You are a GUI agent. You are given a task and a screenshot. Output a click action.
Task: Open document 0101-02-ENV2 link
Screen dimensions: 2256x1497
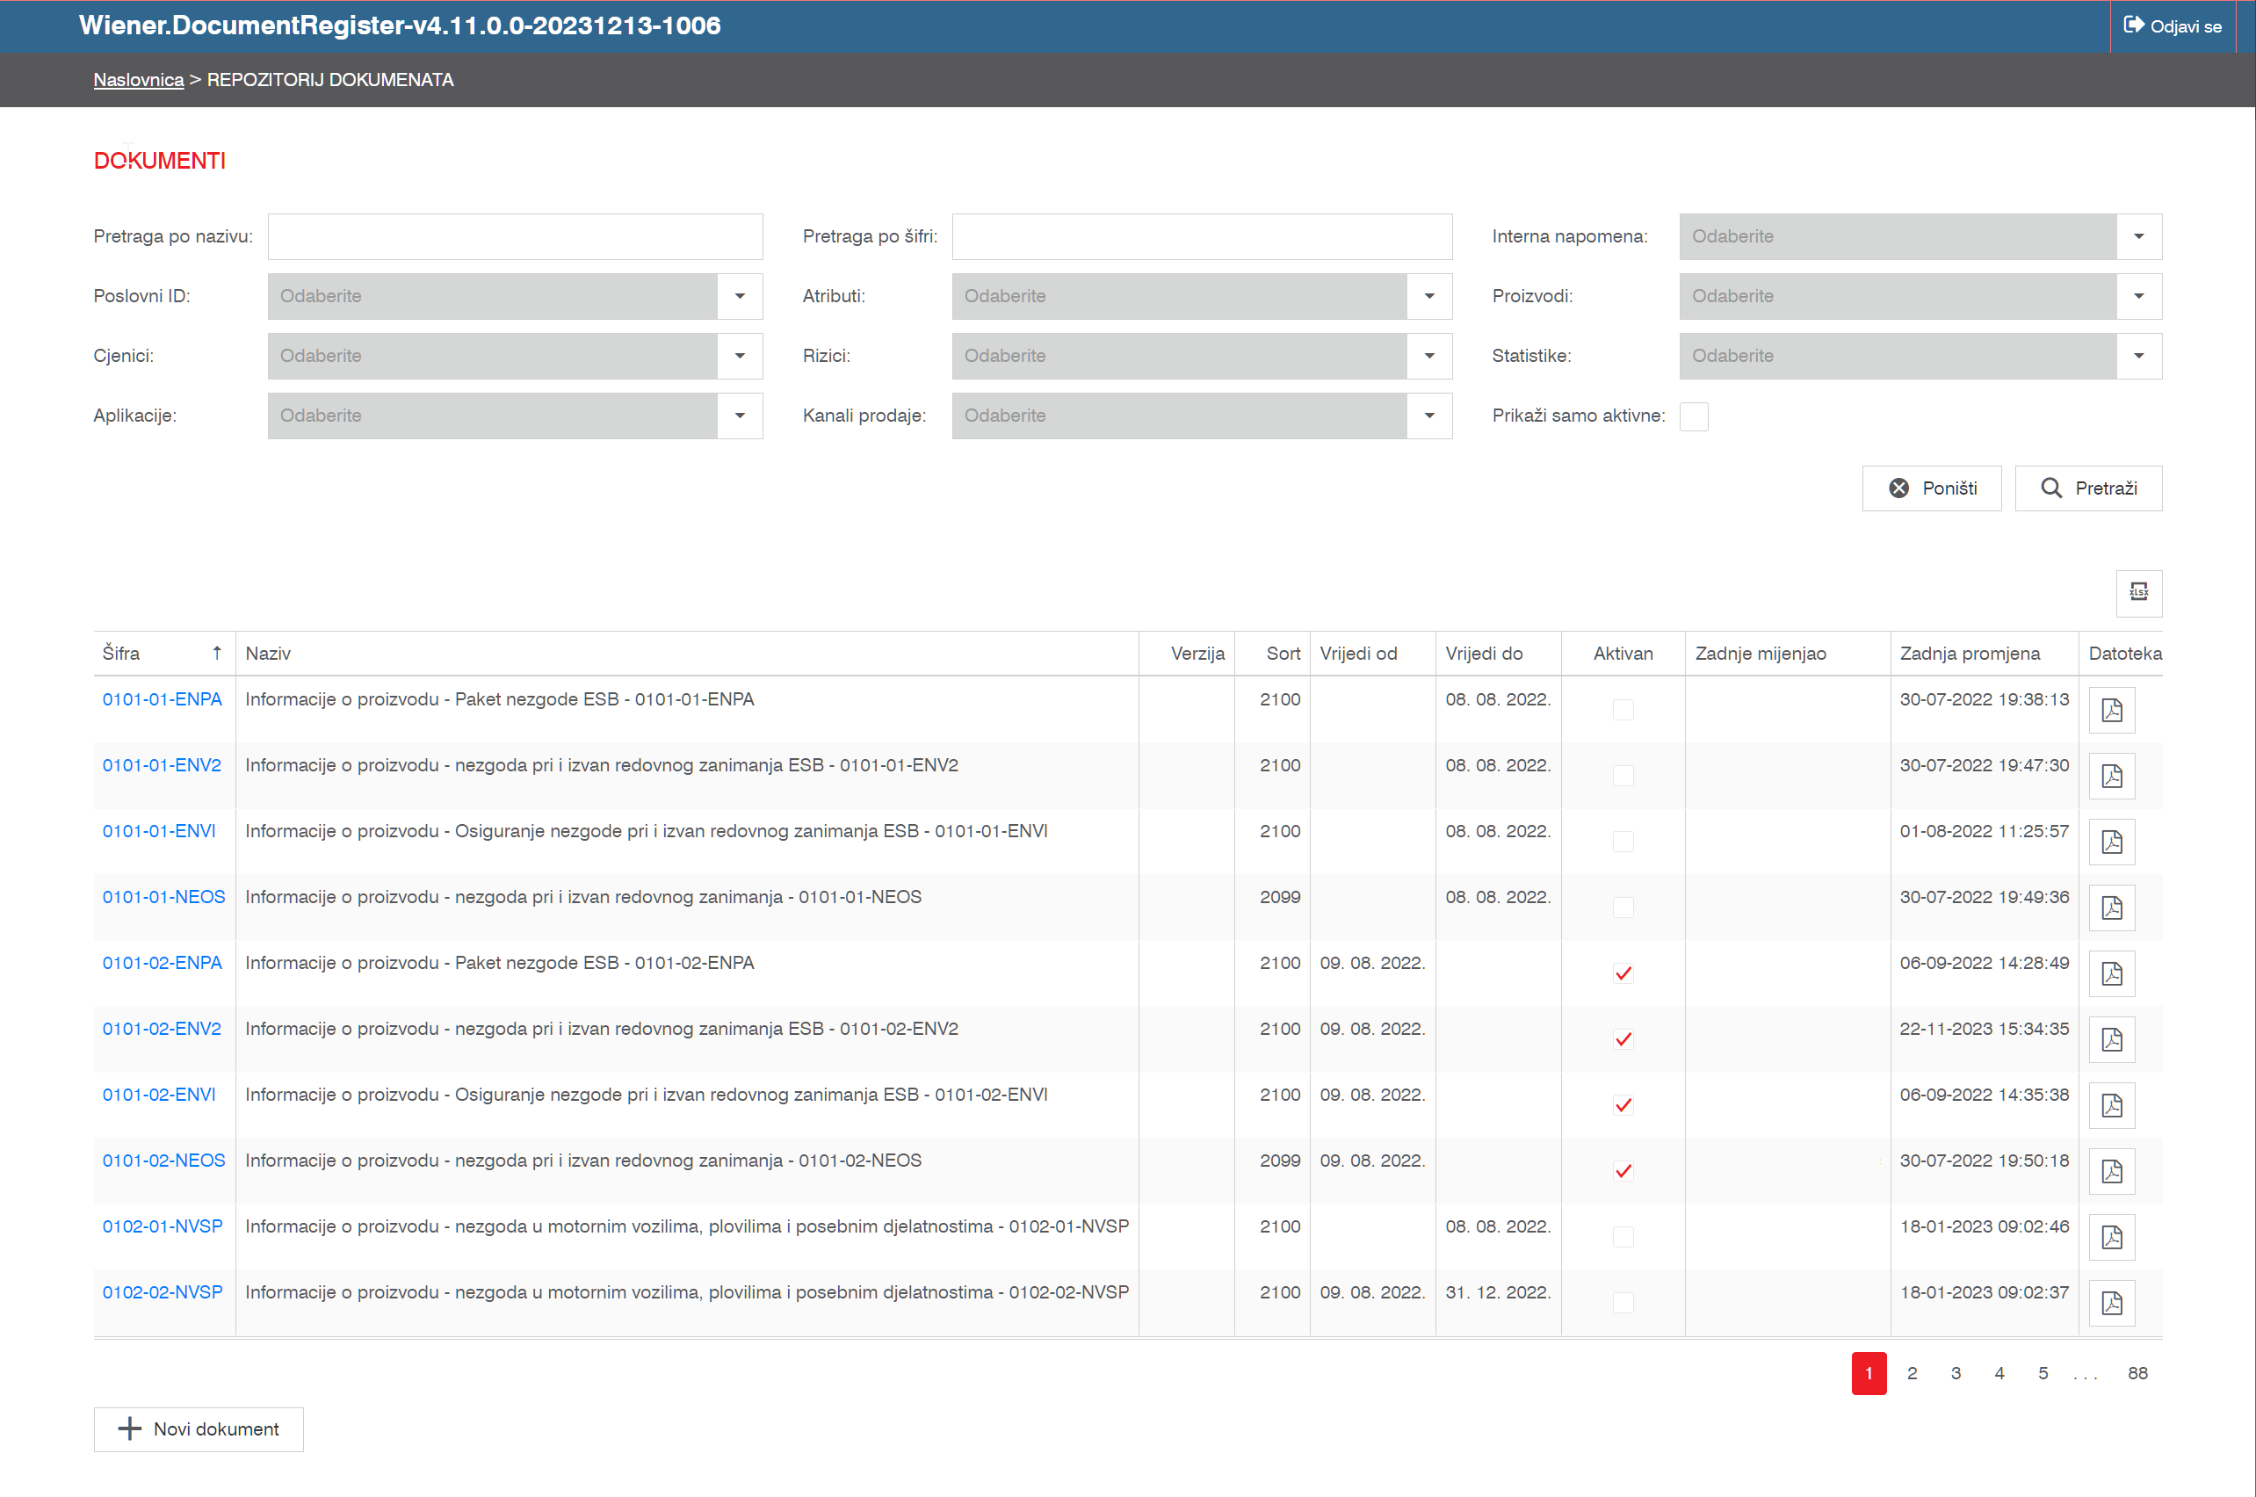tap(162, 1028)
